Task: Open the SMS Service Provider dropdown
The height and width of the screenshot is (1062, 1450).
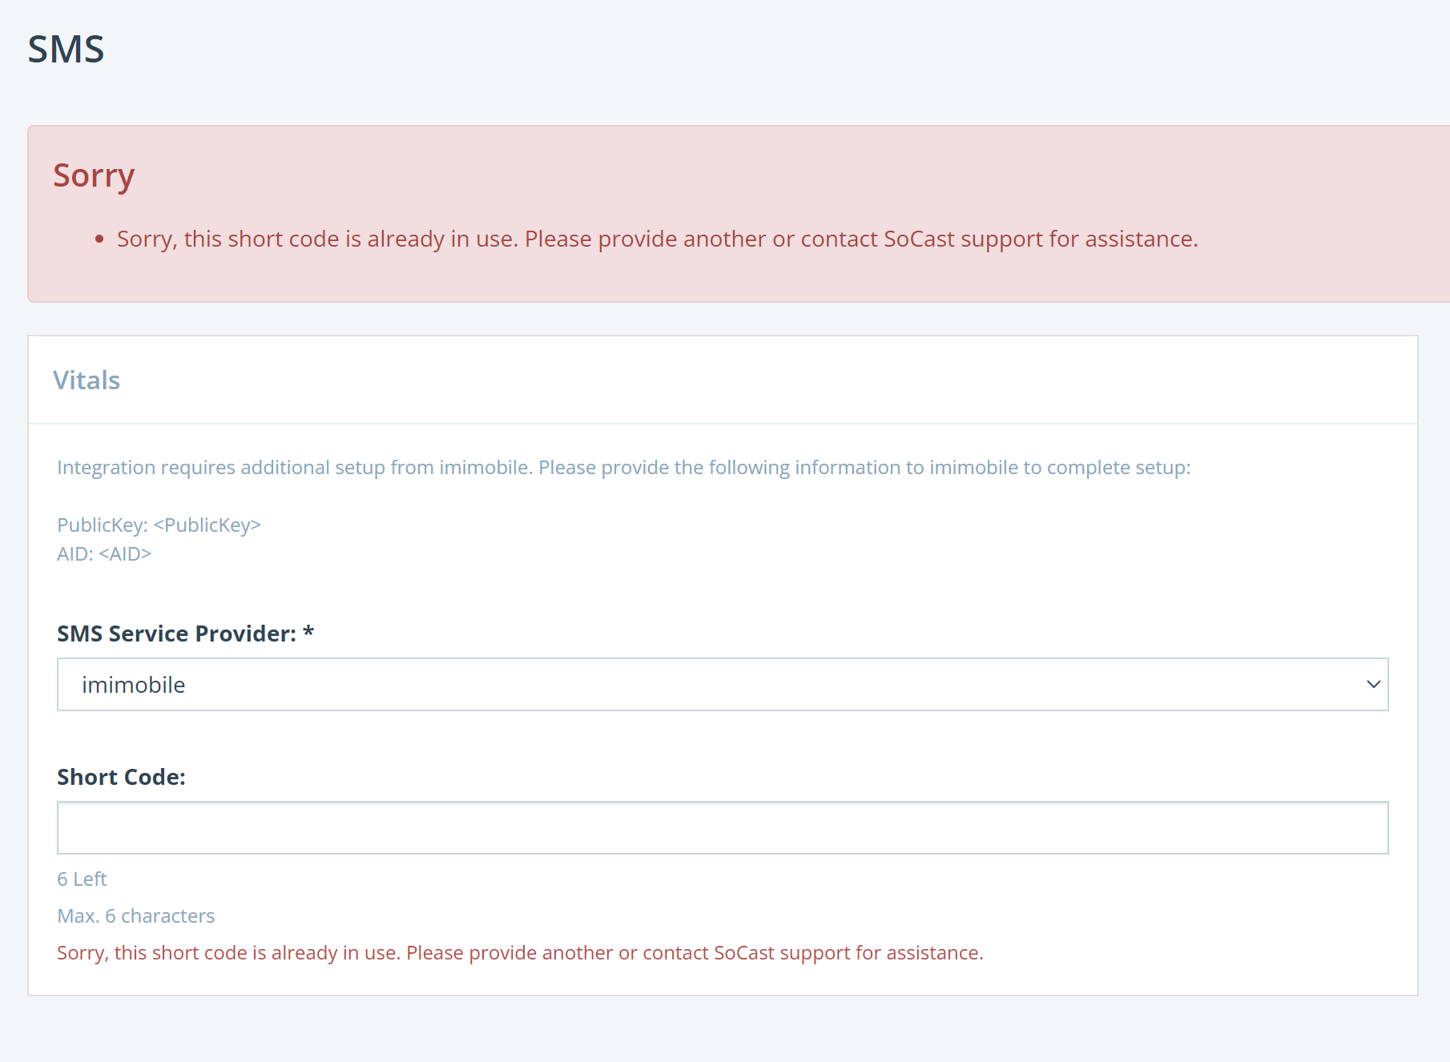Action: click(x=723, y=685)
